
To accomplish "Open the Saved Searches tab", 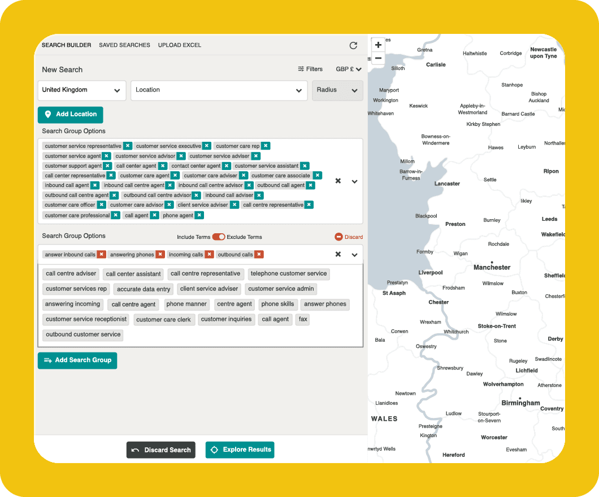I will [124, 45].
